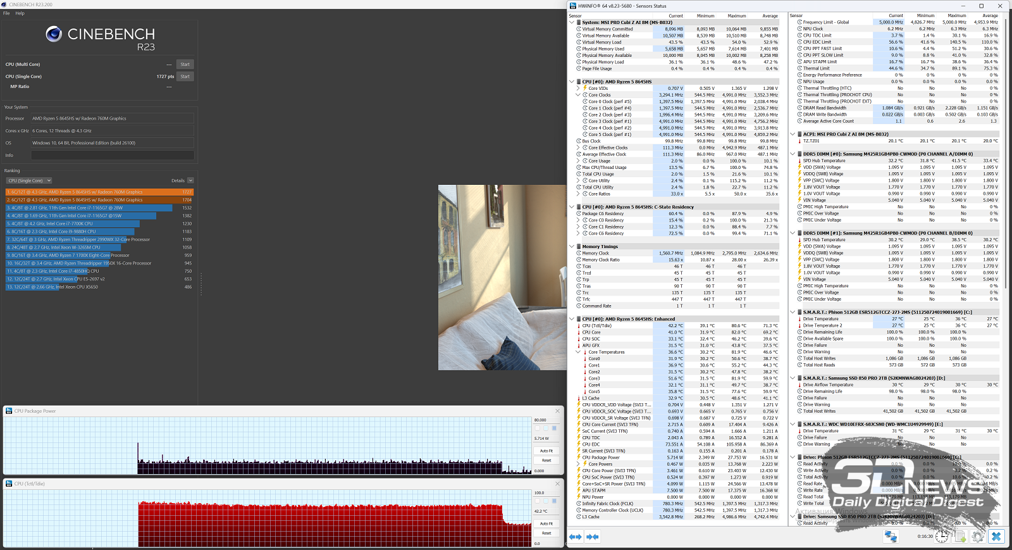This screenshot has height=550, width=1012.
Task: Close the CPU (Tctl/Tdie) graph window
Action: point(557,484)
